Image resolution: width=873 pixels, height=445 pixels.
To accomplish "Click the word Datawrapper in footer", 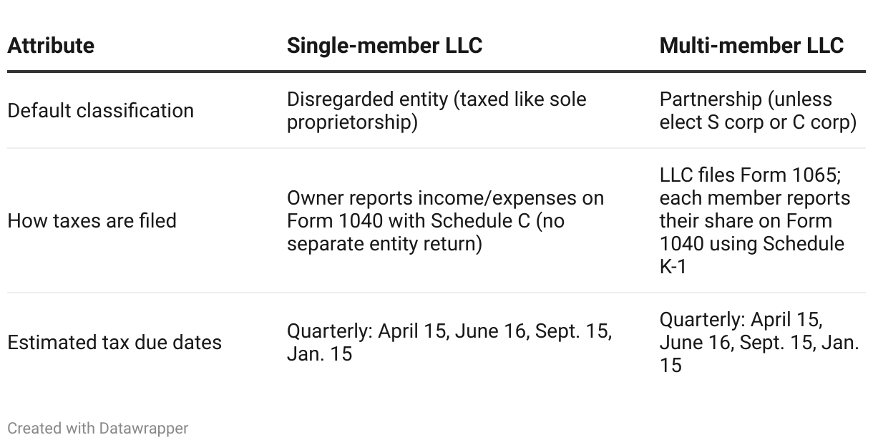I will point(144,429).
